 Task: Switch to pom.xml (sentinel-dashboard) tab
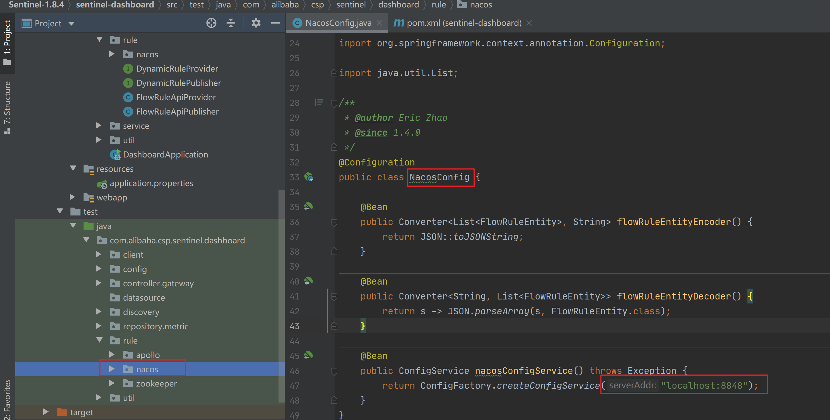click(464, 23)
